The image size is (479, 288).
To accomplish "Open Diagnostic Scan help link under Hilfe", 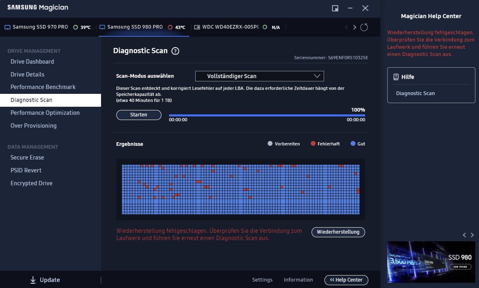I will 415,93.
